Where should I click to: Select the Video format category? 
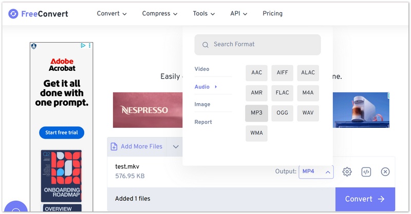pyautogui.click(x=202, y=69)
